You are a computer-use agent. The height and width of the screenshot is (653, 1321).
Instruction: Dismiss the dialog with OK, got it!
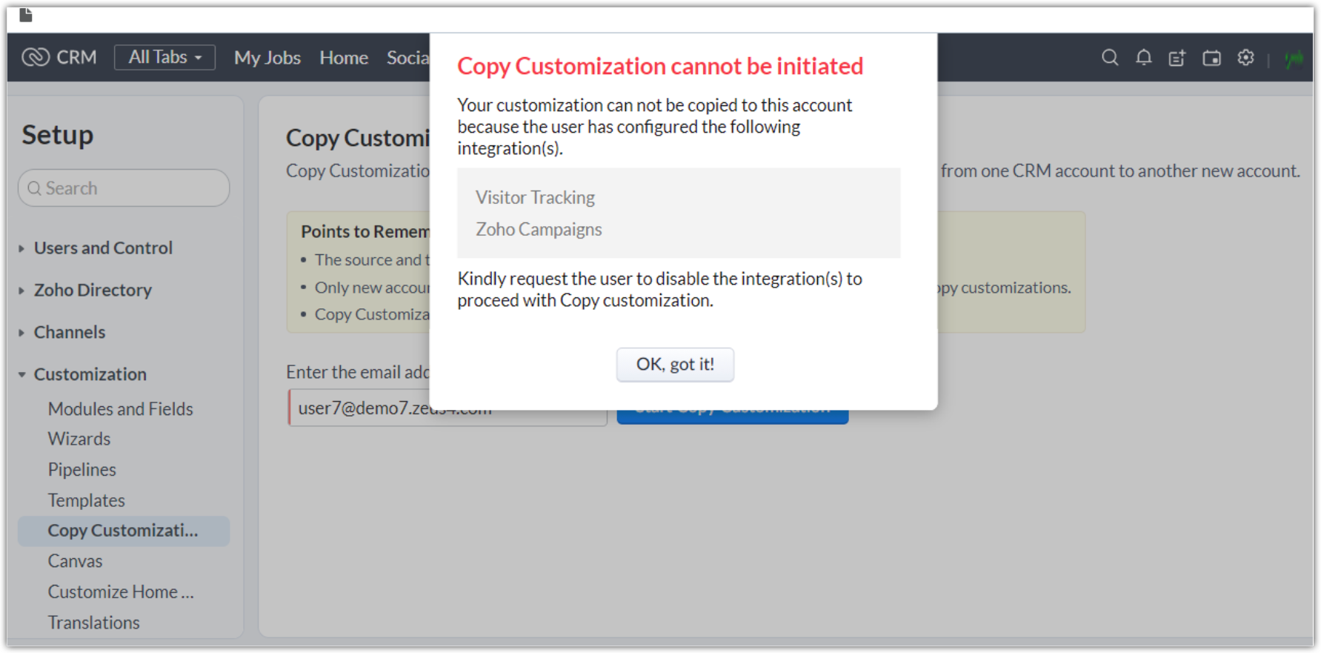click(675, 365)
